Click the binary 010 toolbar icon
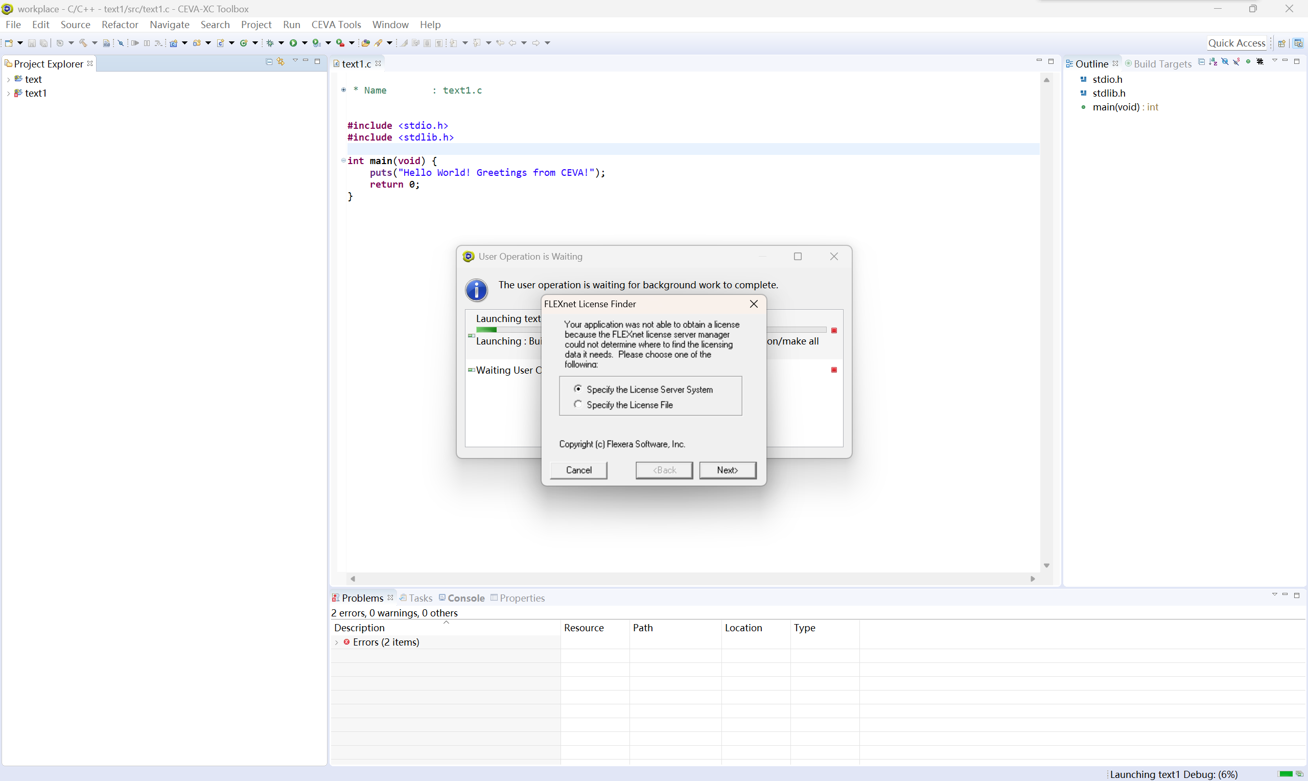The height and width of the screenshot is (781, 1308). coord(106,43)
